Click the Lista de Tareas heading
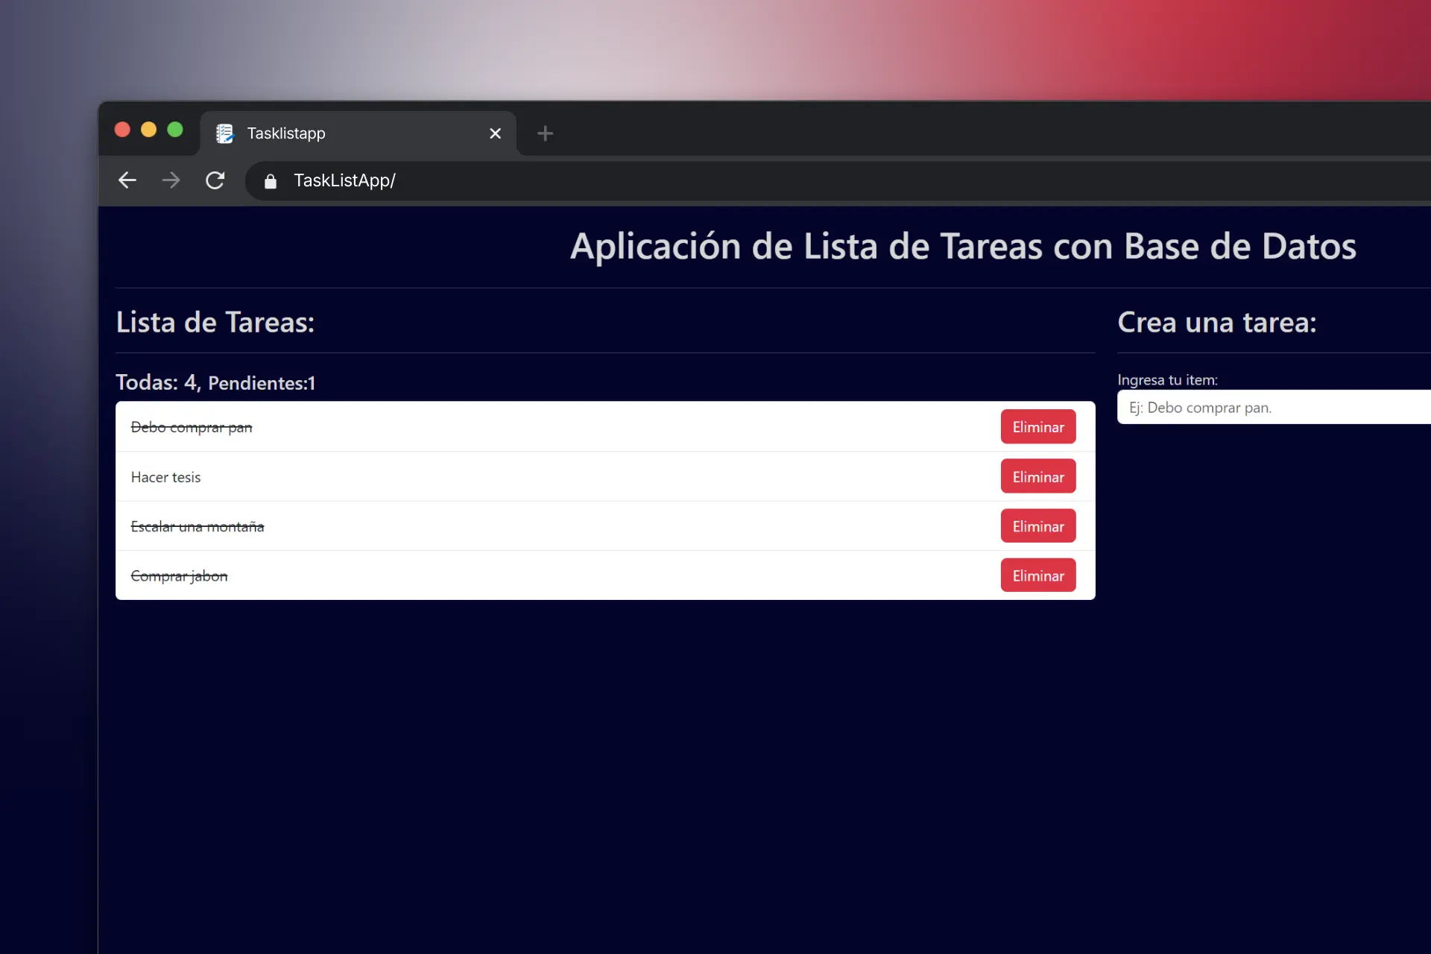Image resolution: width=1431 pixels, height=954 pixels. coord(215,323)
